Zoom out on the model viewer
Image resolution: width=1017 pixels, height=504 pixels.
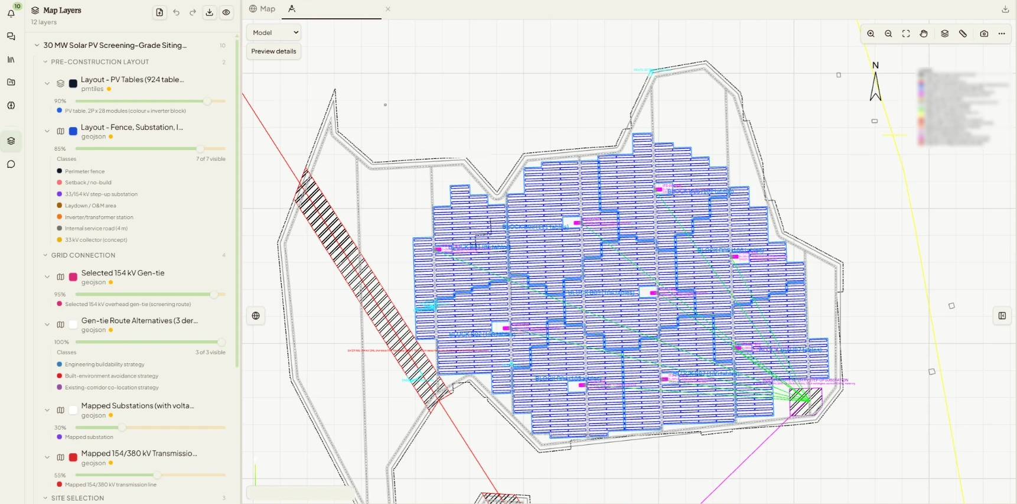point(888,34)
